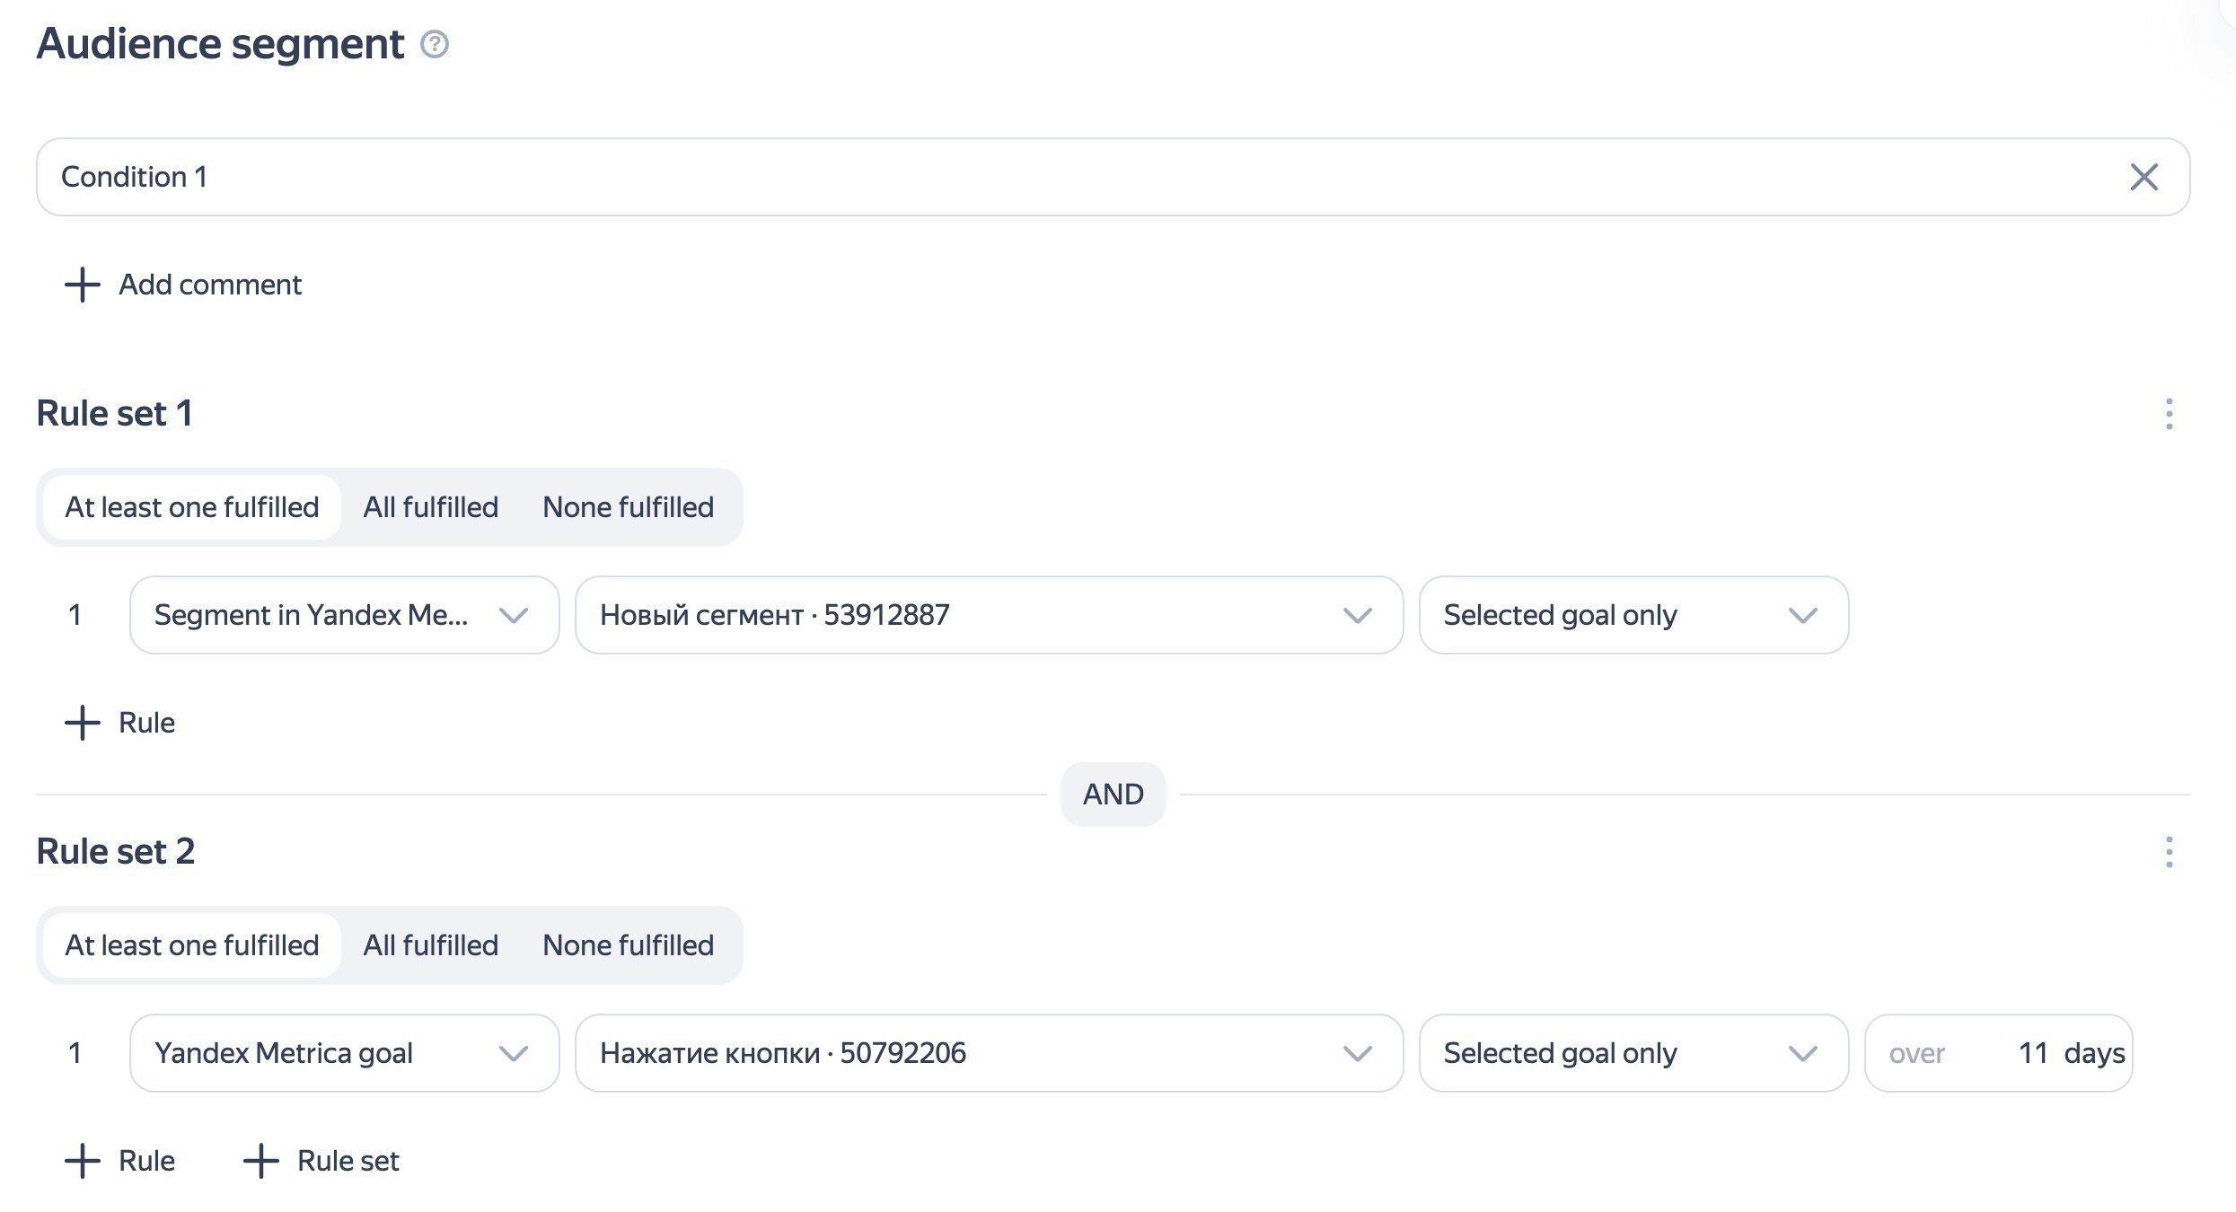Image resolution: width=2236 pixels, height=1212 pixels.
Task: Open Rule set 1 three-dot menu
Action: tap(2169, 414)
